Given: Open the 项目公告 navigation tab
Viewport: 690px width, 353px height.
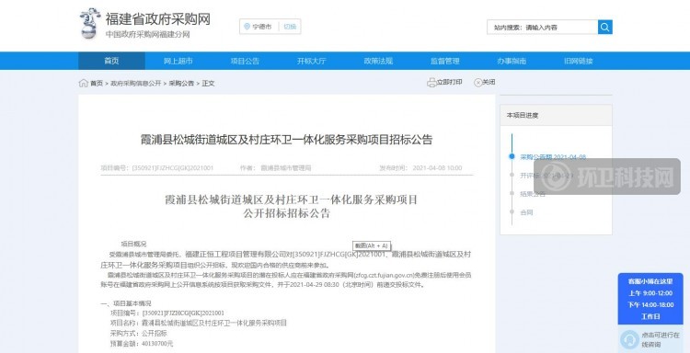Looking at the screenshot, I should [245, 61].
